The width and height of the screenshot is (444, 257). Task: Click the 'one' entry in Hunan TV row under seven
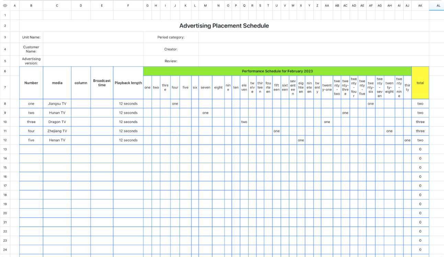[x=205, y=113]
